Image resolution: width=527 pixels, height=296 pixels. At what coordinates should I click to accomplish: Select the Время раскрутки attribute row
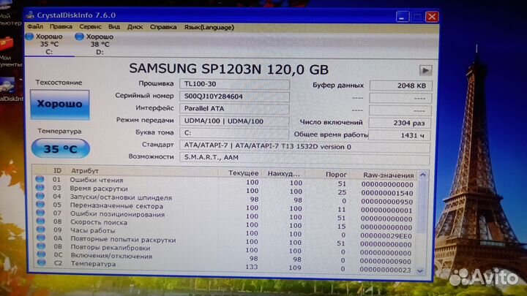[x=225, y=190]
